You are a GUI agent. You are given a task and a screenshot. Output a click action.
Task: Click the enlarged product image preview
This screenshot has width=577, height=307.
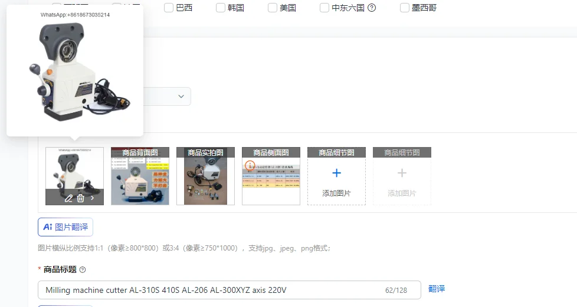75,71
